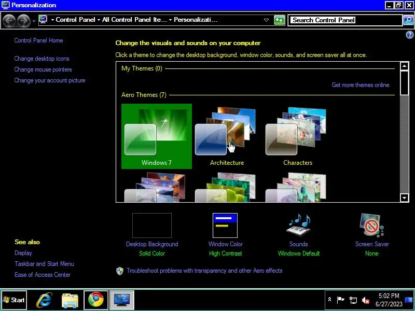
Task: Click the Show desktop button
Action: [409, 300]
